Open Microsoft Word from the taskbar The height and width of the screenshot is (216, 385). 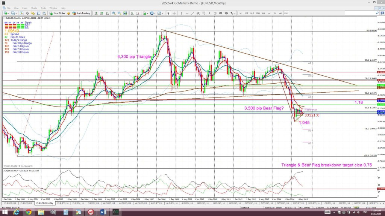103,212
